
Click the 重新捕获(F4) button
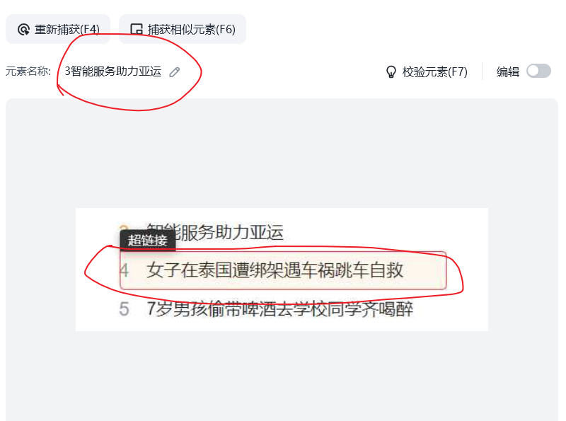click(58, 29)
